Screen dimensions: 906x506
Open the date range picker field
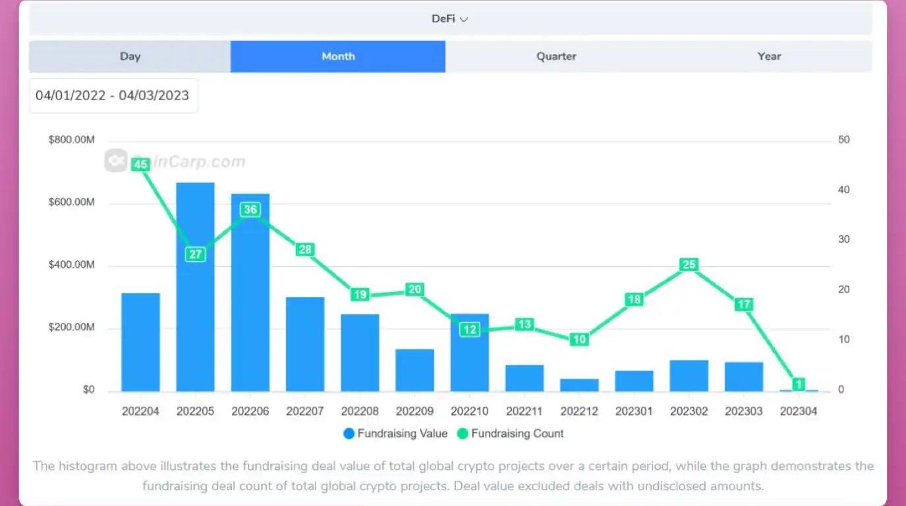[x=113, y=96]
